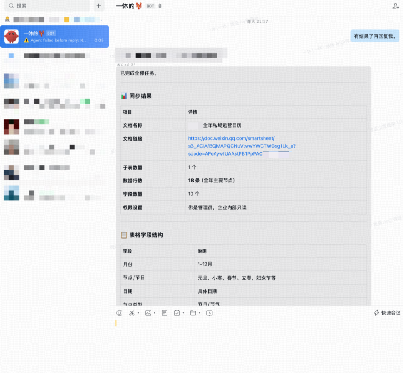Select the 一休的 BOT conversation

pyautogui.click(x=54, y=37)
